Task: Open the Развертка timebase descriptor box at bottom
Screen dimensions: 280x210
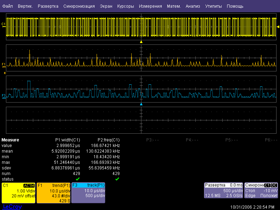Action: (x=223, y=190)
